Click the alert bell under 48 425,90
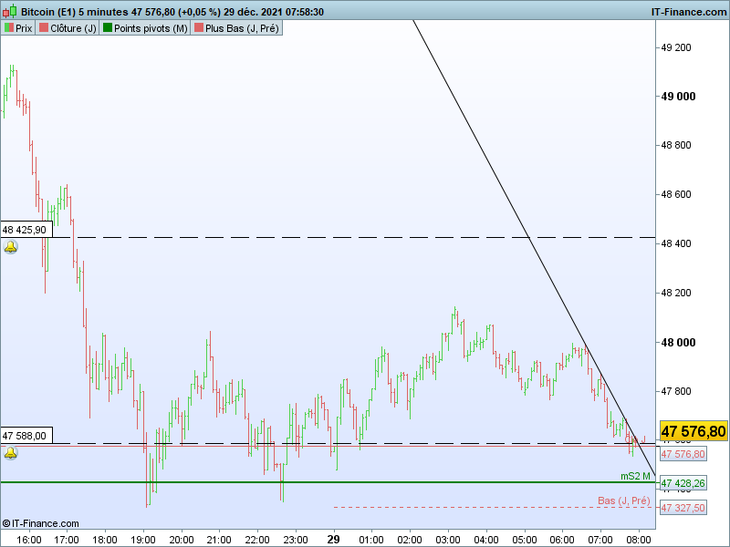The width and height of the screenshot is (730, 547). 11,247
